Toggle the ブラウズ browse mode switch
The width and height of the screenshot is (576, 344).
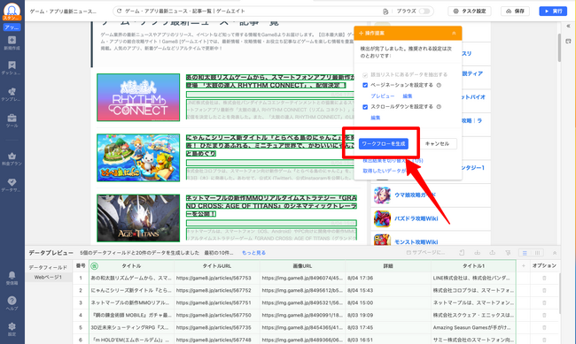[x=424, y=11]
